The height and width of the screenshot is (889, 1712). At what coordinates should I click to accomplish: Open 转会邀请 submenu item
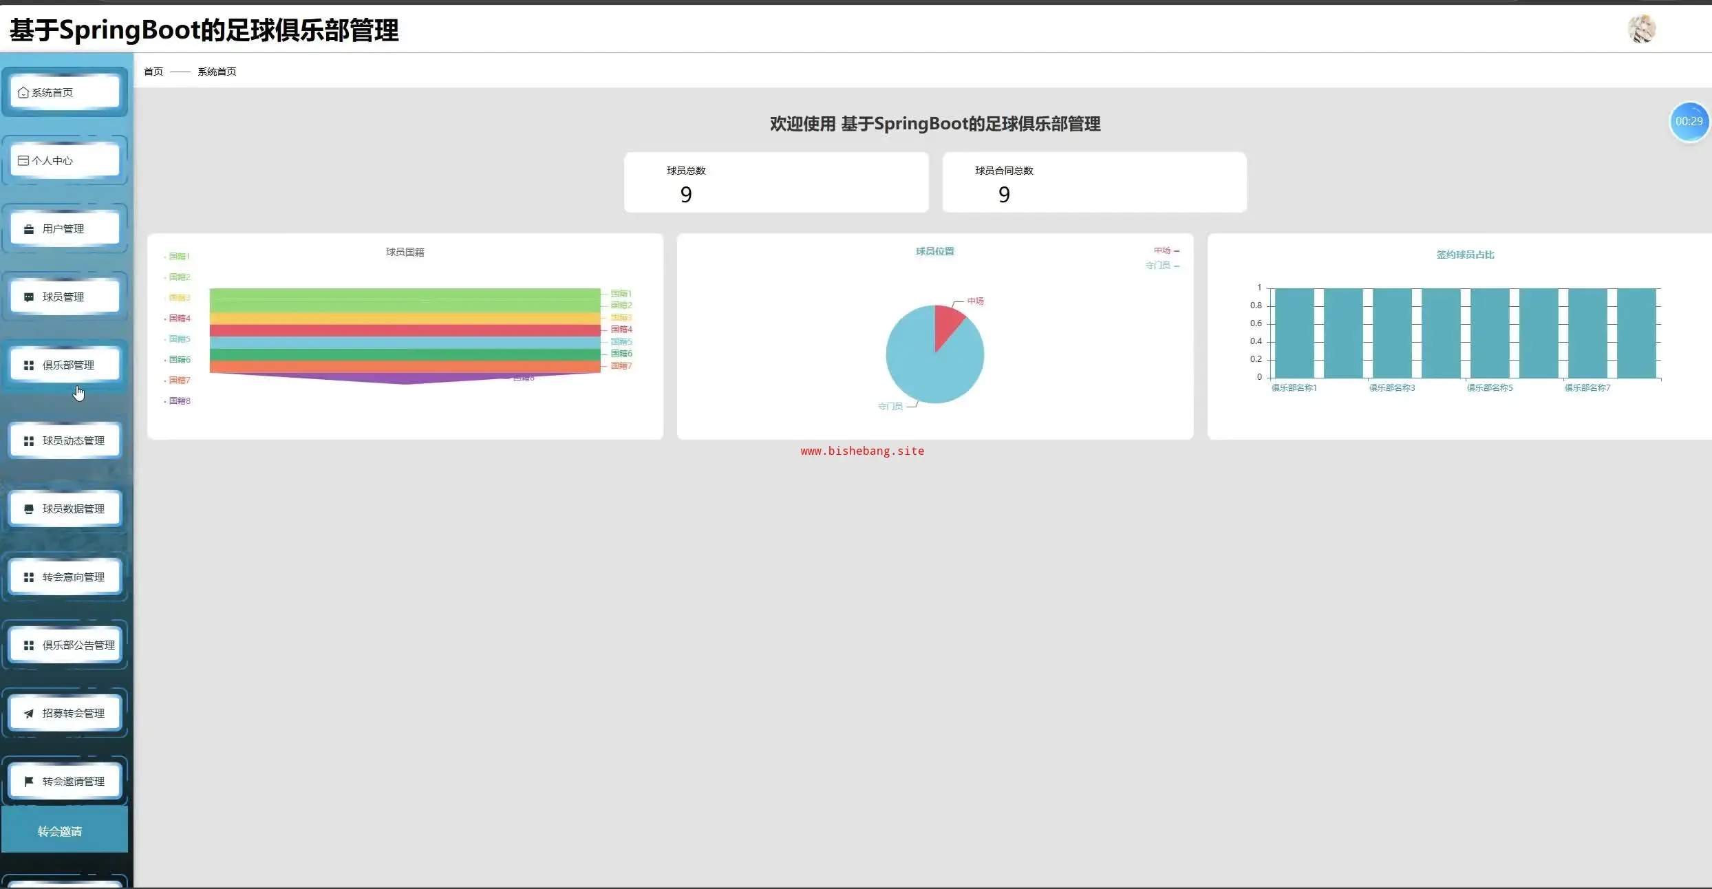click(x=61, y=831)
